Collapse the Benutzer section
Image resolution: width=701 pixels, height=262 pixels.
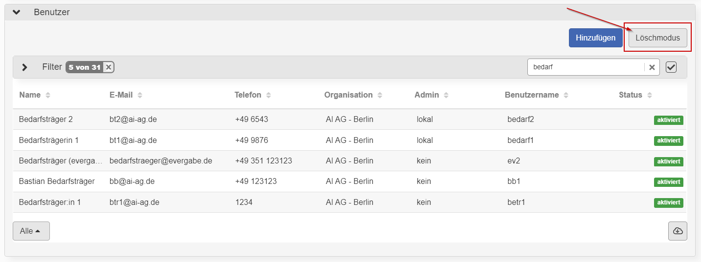(17, 12)
